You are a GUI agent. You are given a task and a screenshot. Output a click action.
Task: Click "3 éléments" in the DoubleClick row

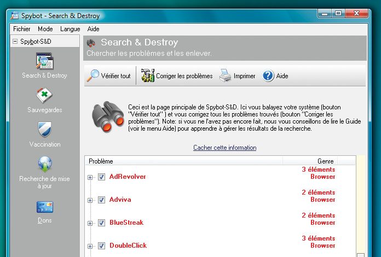(318, 238)
